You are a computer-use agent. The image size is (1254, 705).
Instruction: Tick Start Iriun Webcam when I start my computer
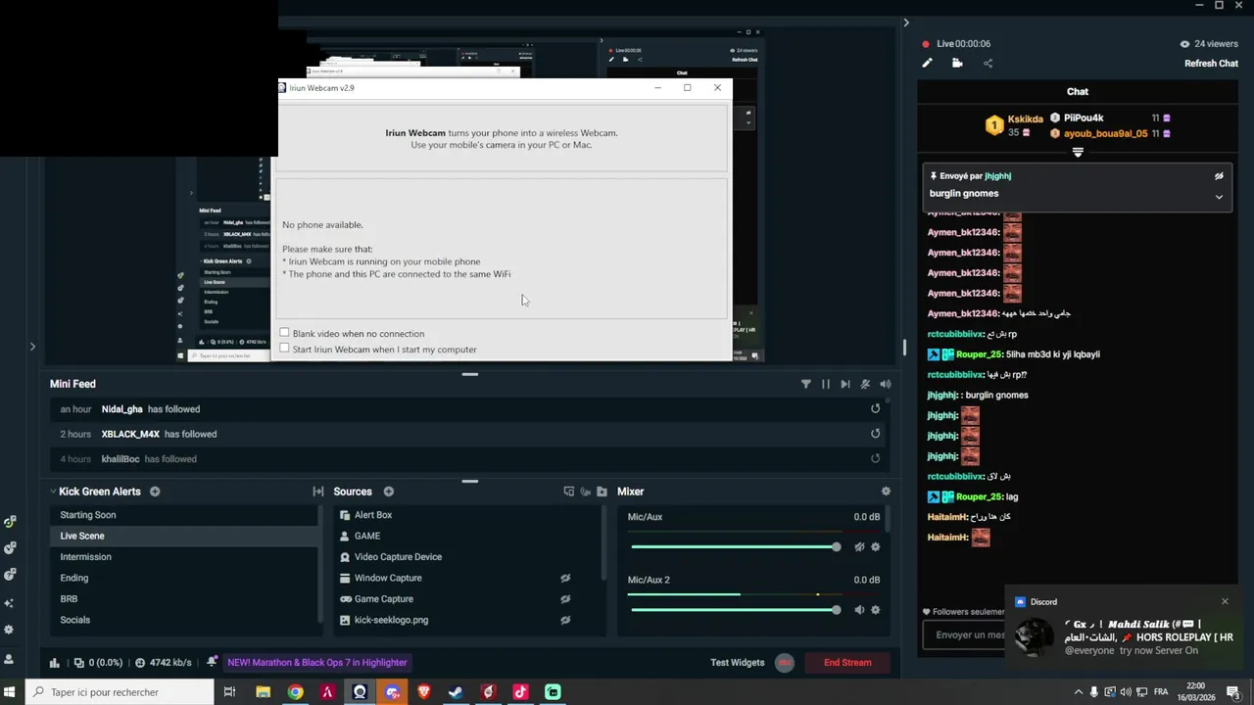(284, 349)
